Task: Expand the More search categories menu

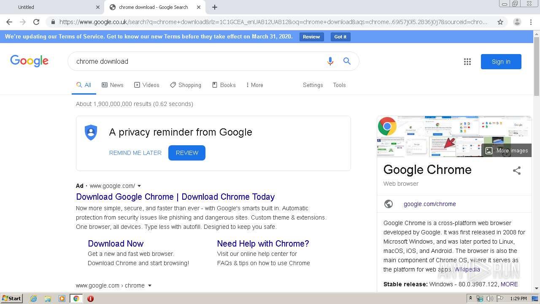Action: 254,85
